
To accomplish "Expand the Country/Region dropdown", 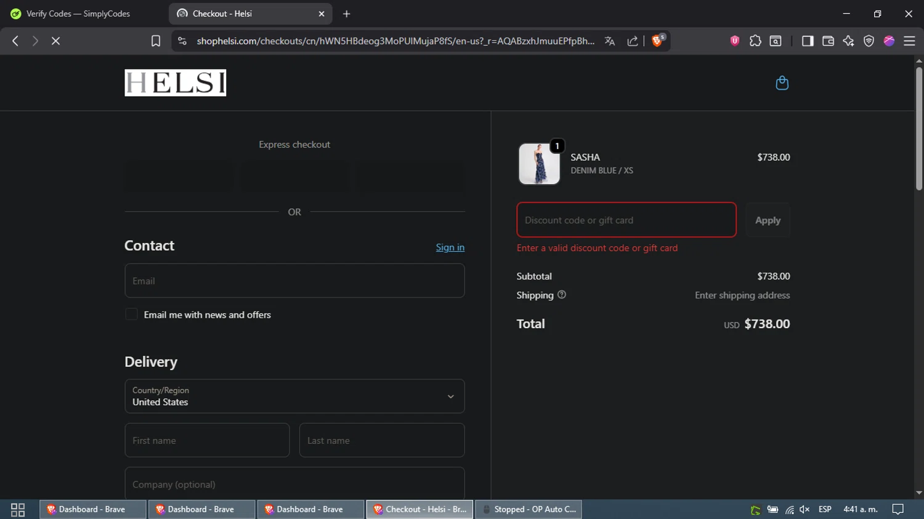I will coord(294,396).
